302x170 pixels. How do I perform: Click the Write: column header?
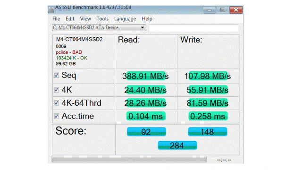[x=191, y=40]
